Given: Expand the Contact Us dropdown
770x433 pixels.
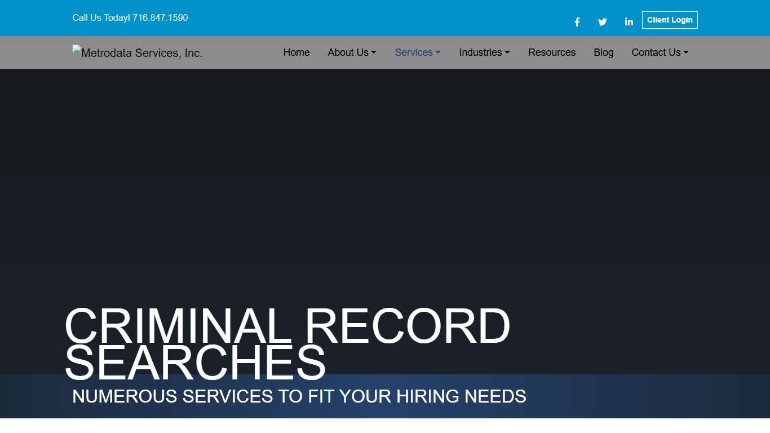Looking at the screenshot, I should [656, 52].
